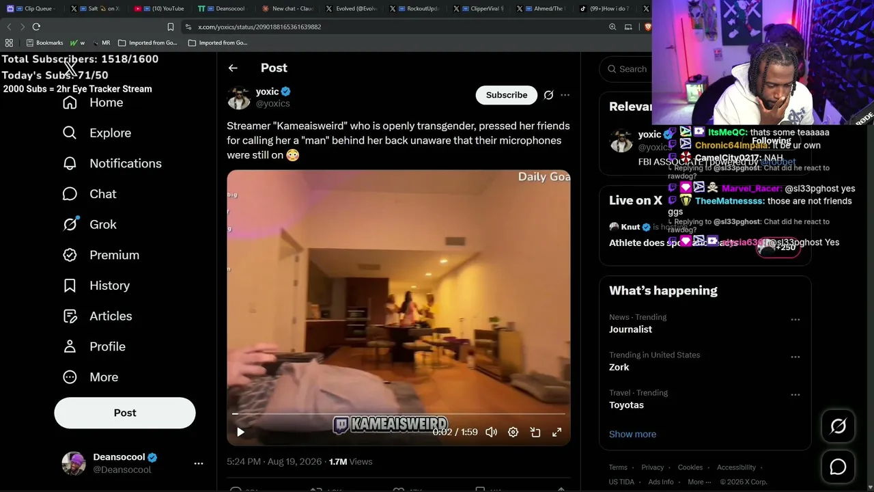
Task: Expand the footer More menu
Action: (699, 482)
